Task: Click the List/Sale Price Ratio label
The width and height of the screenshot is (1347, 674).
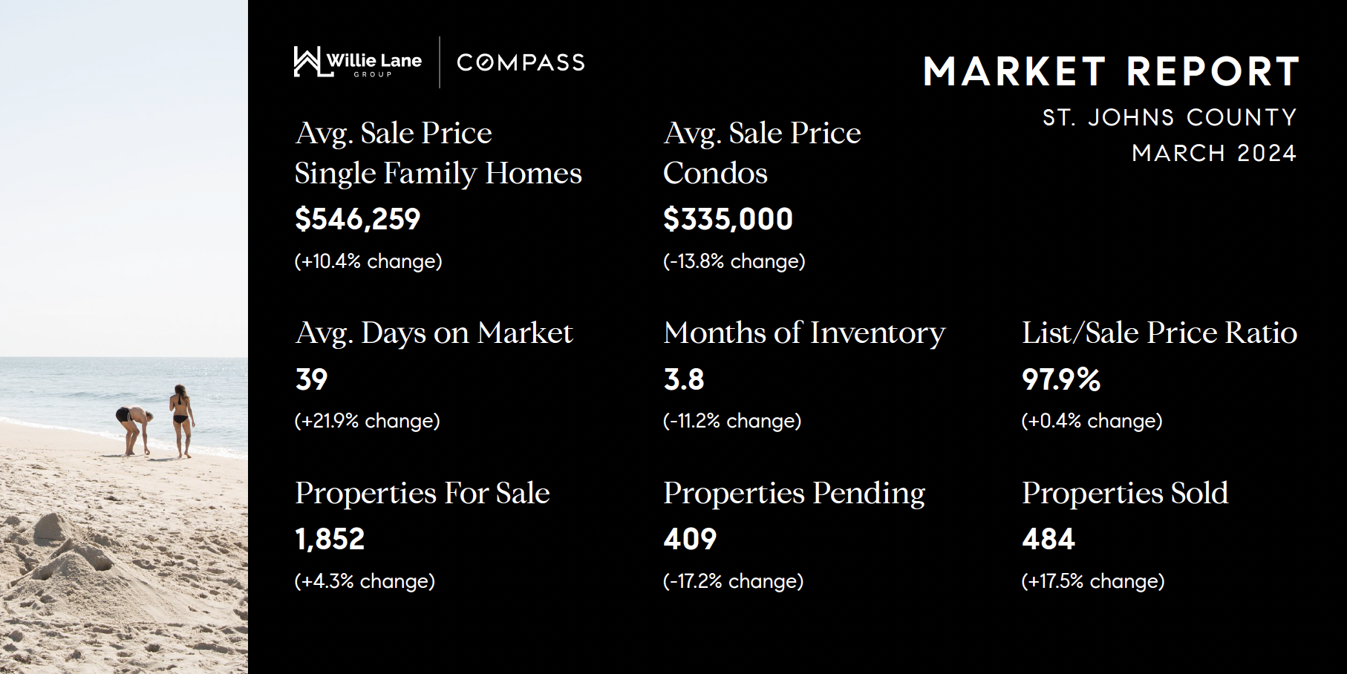Action: coord(1159,333)
